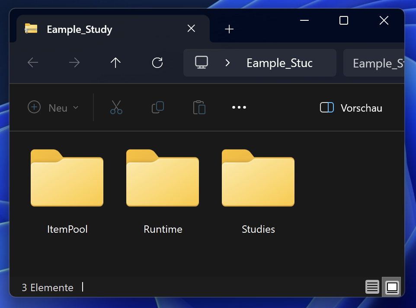Screen dimensions: 416x308
Task: Switch to large icons view
Action: point(392,287)
